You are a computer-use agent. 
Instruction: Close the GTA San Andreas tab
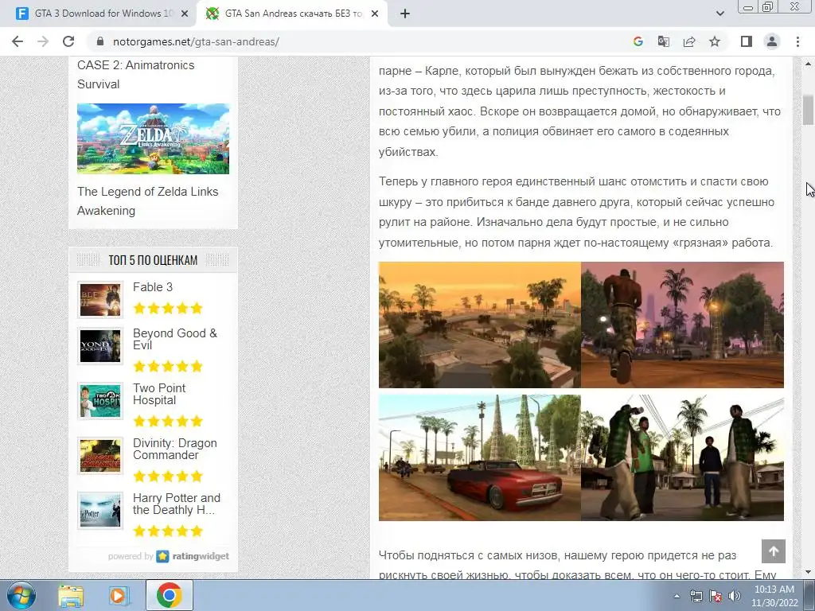(375, 14)
